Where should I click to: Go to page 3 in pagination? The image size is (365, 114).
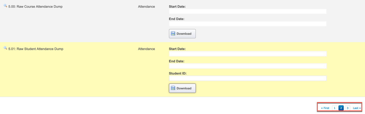pyautogui.click(x=347, y=108)
